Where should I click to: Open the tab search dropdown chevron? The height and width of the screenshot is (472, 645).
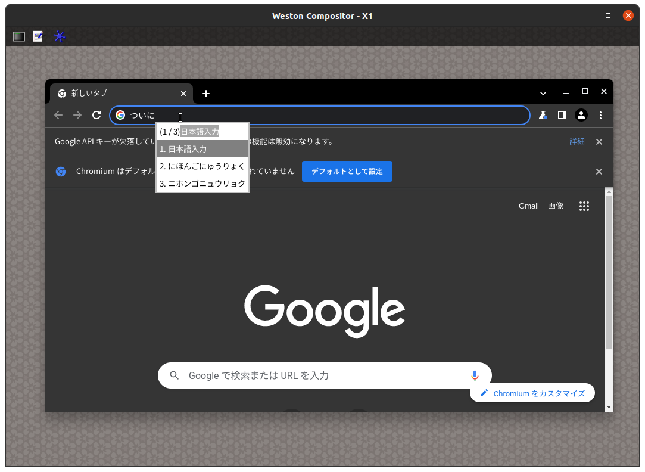pyautogui.click(x=543, y=94)
